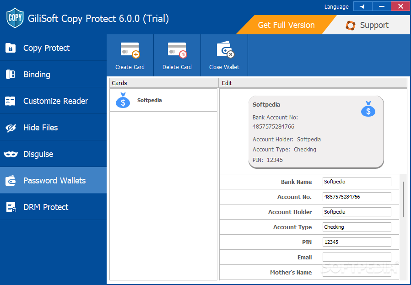
Task: Click the Delete Card label
Action: (x=177, y=67)
